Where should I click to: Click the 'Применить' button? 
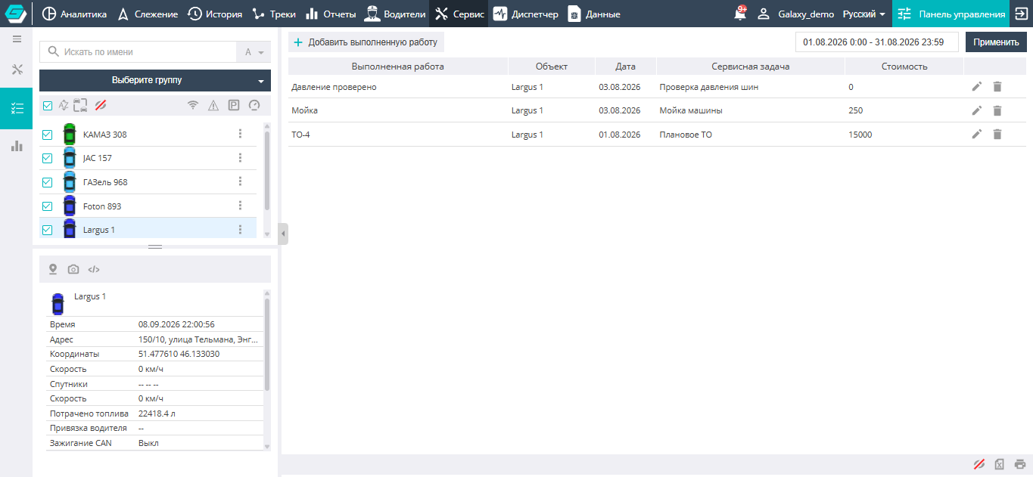coord(996,42)
